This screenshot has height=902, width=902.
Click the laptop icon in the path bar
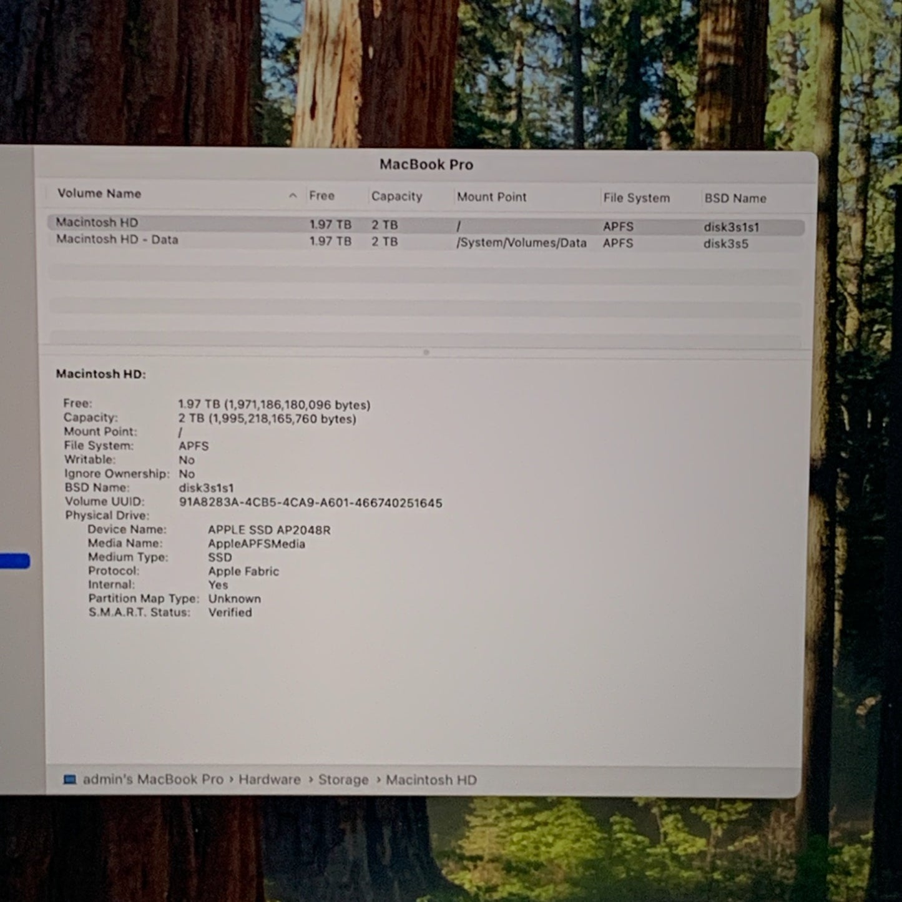[x=70, y=779]
